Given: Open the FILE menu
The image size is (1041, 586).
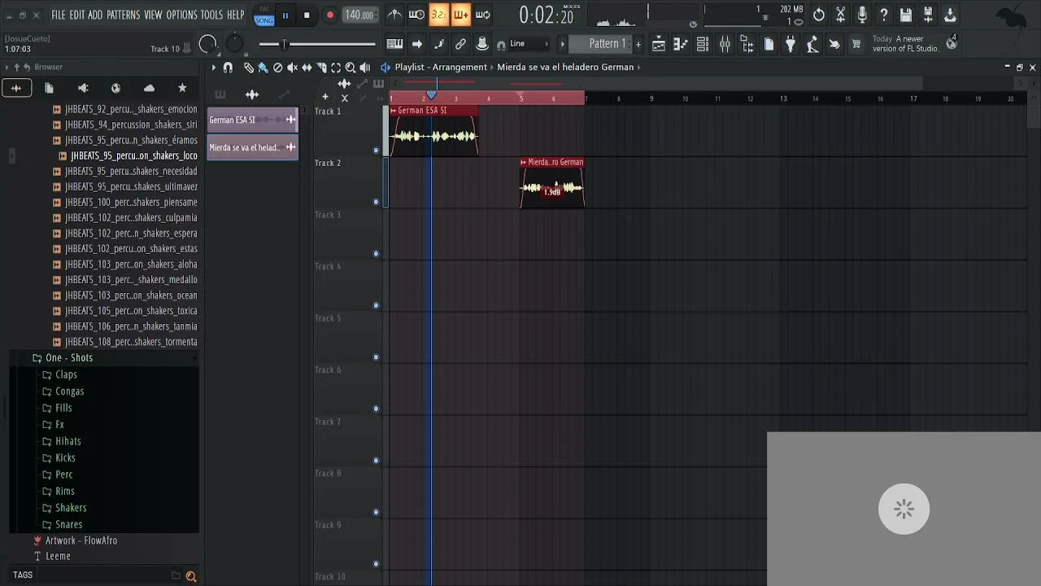Looking at the screenshot, I should [59, 15].
